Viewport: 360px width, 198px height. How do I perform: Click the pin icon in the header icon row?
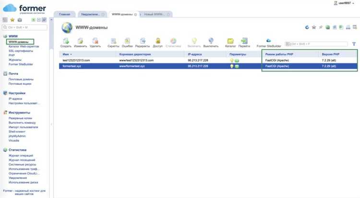tap(321, 27)
